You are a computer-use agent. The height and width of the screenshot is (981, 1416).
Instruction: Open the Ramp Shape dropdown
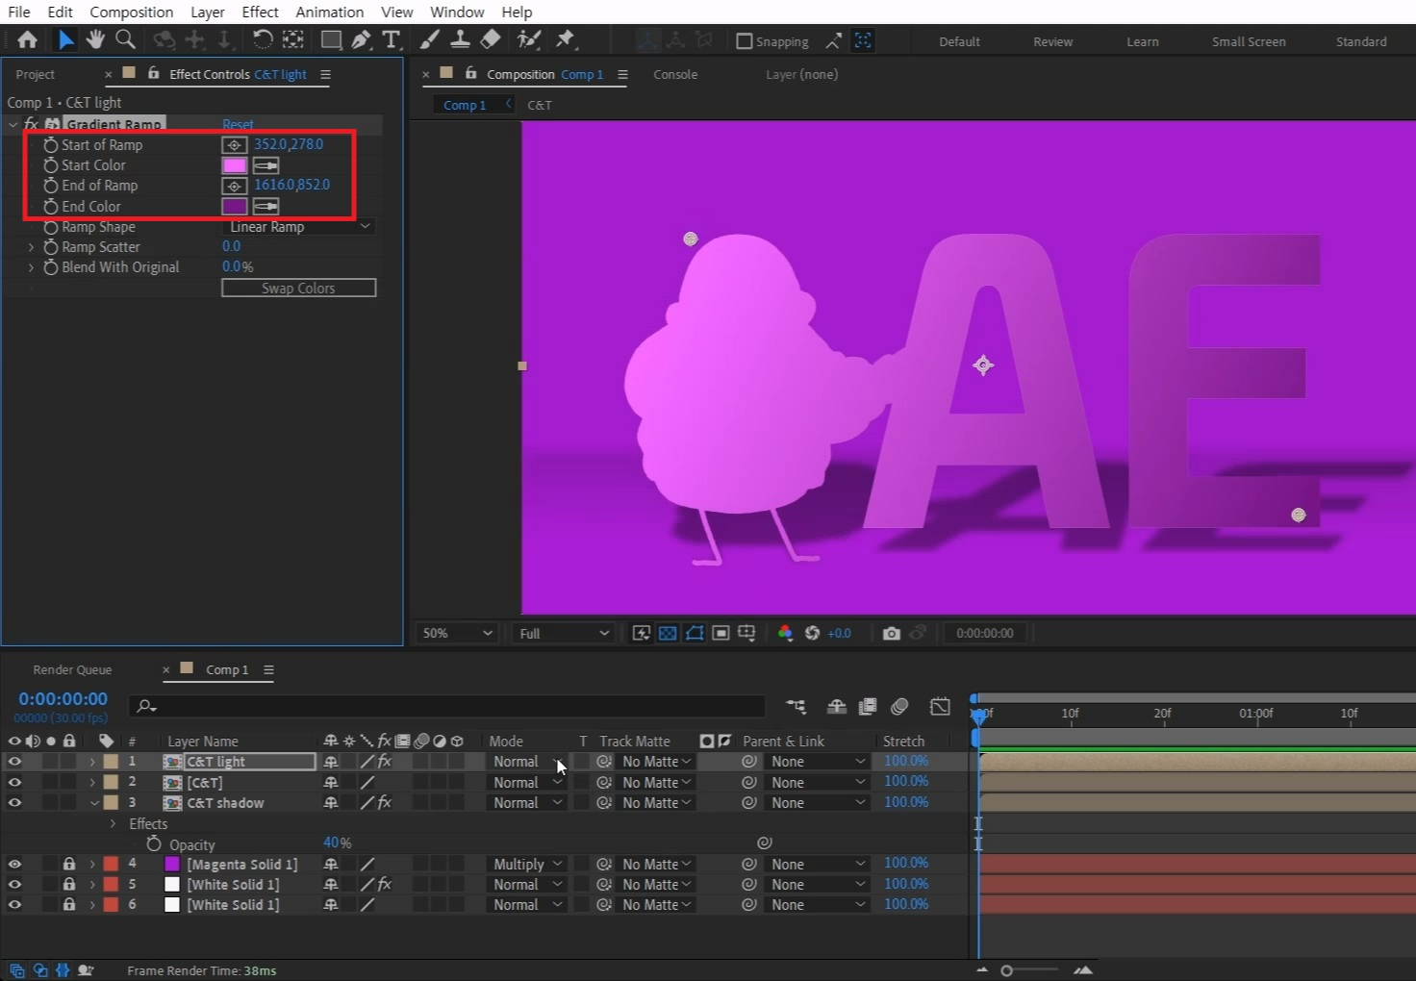click(x=298, y=227)
